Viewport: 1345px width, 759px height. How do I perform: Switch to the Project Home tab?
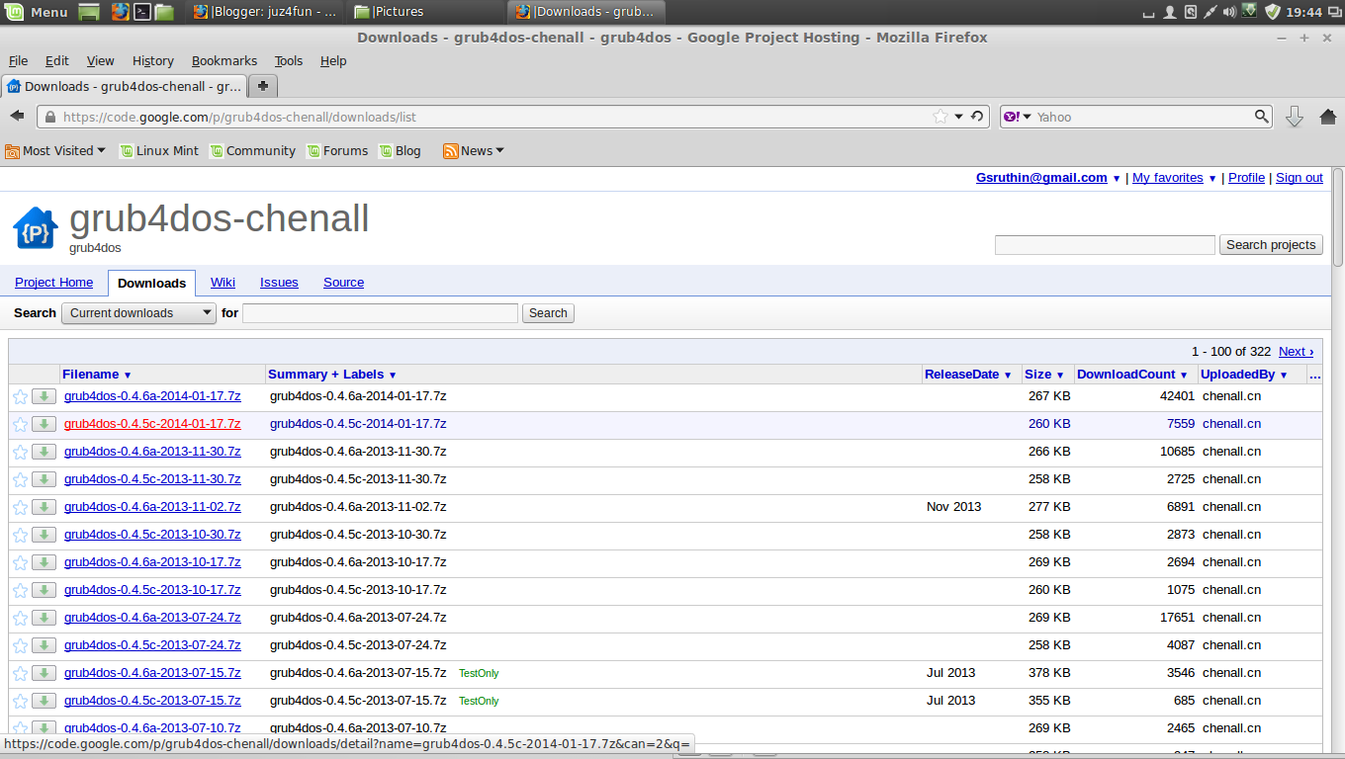click(53, 283)
